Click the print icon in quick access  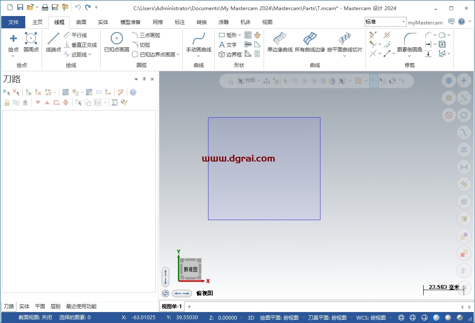[x=45, y=7]
